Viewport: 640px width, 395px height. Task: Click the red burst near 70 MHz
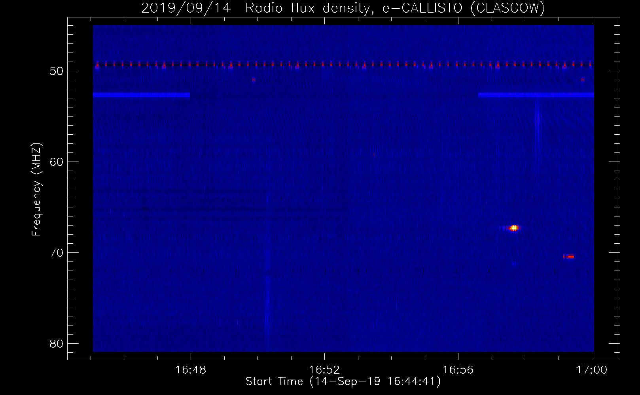tap(569, 257)
